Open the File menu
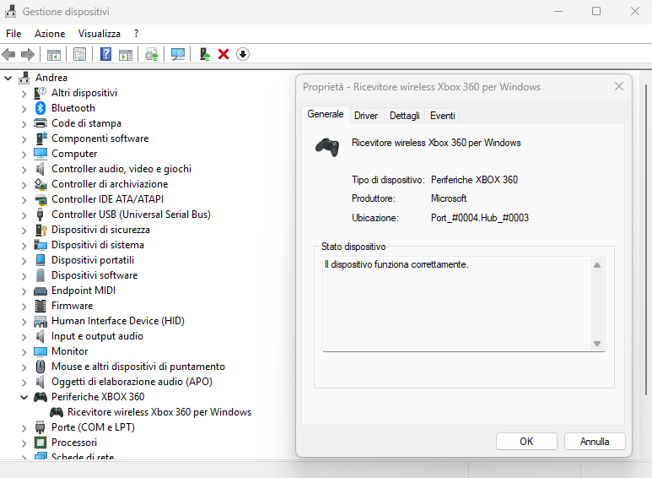652x478 pixels. 13,34
